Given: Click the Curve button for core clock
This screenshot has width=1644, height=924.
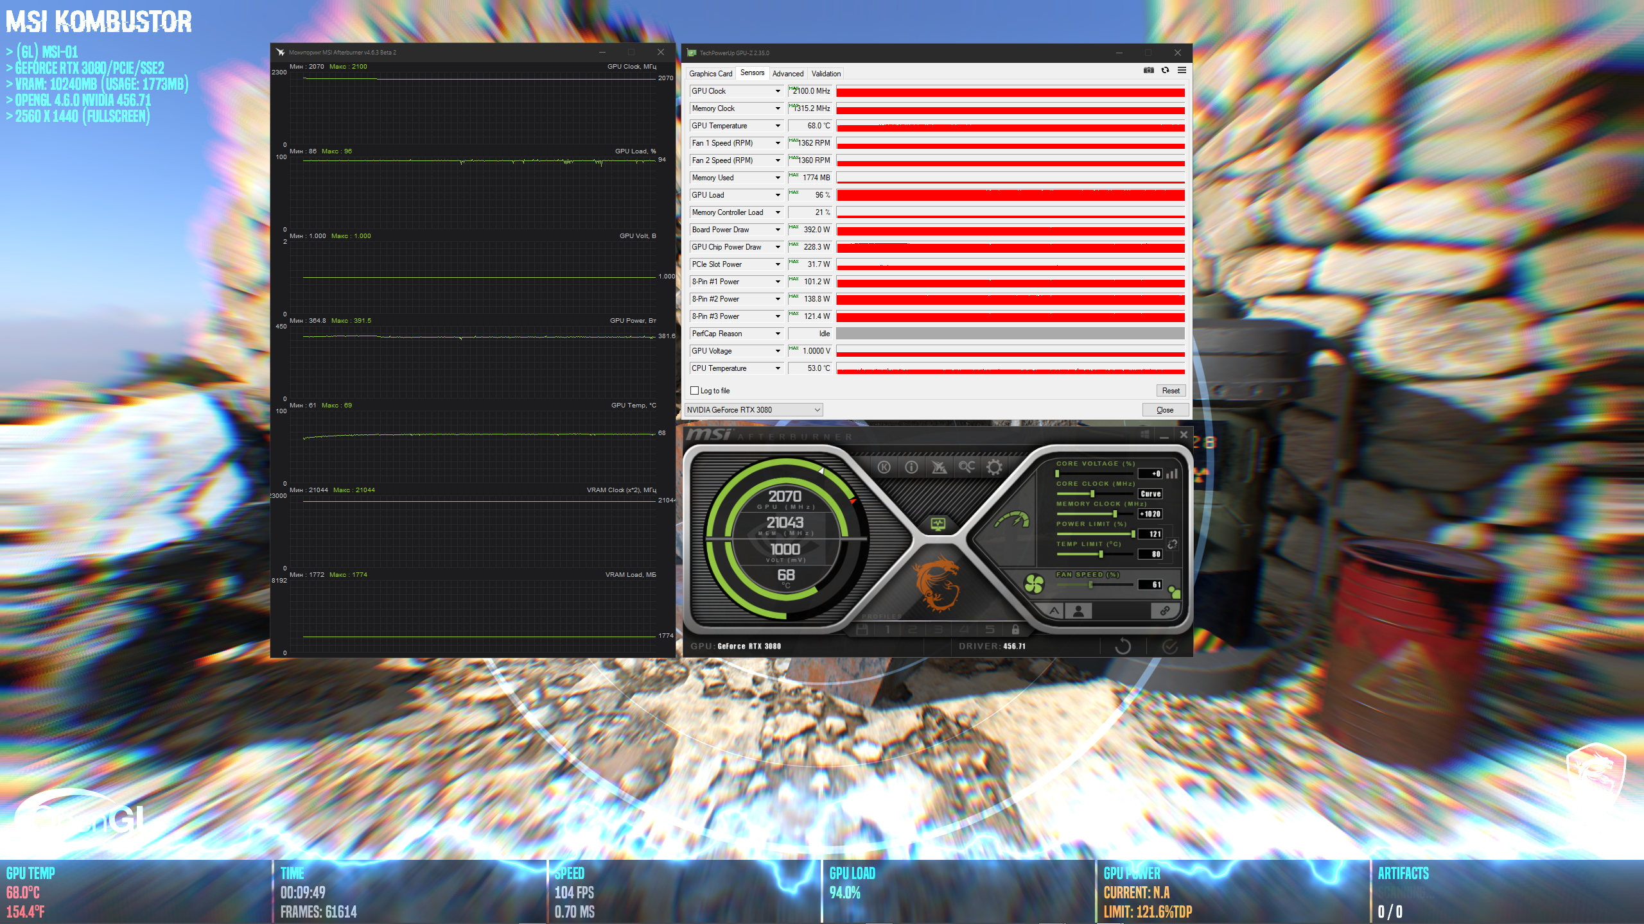Looking at the screenshot, I should (x=1150, y=494).
